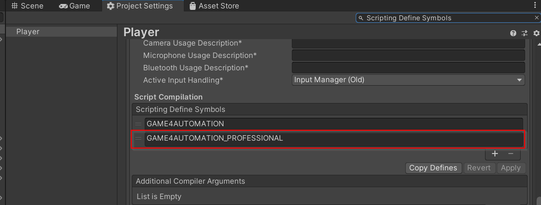The image size is (541, 205).
Task: Clear the search field with the X icon
Action: (x=536, y=18)
